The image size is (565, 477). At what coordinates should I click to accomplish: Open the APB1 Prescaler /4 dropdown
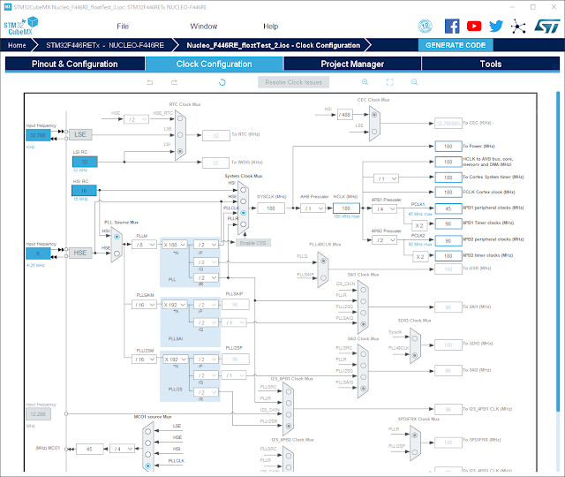[x=385, y=208]
